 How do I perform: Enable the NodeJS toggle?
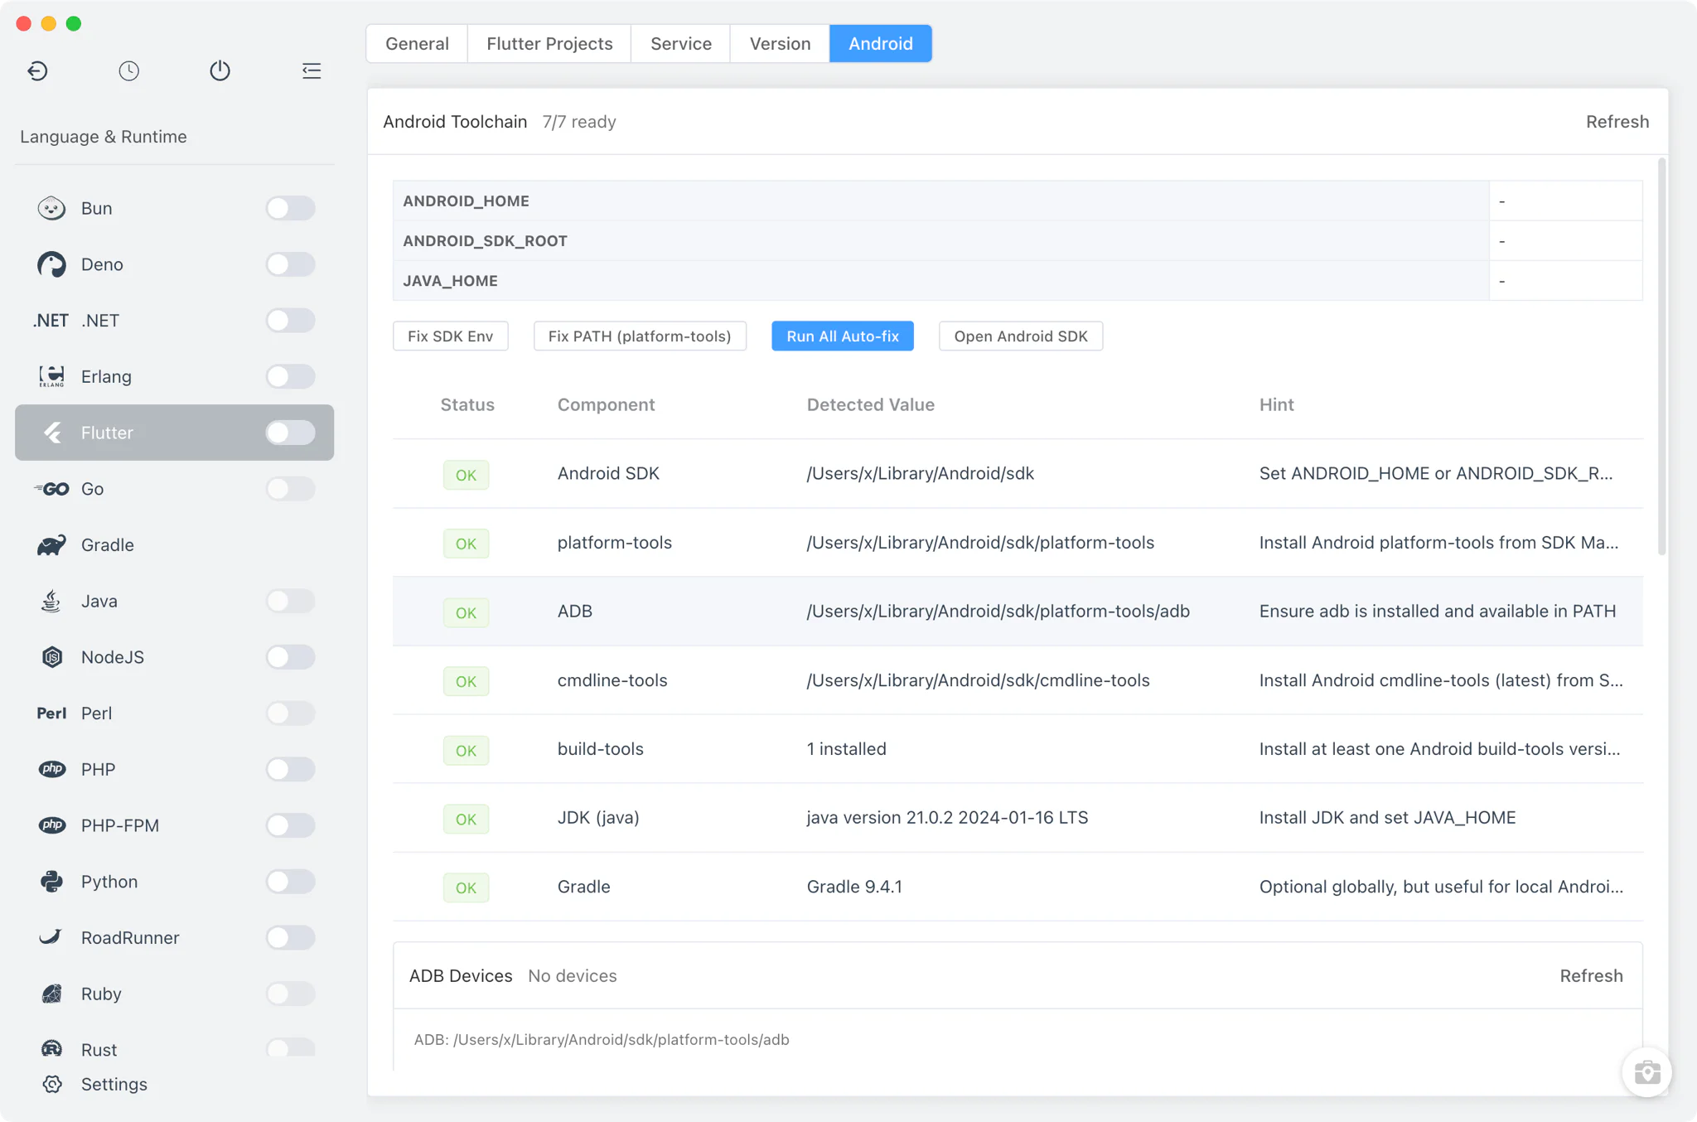(290, 657)
